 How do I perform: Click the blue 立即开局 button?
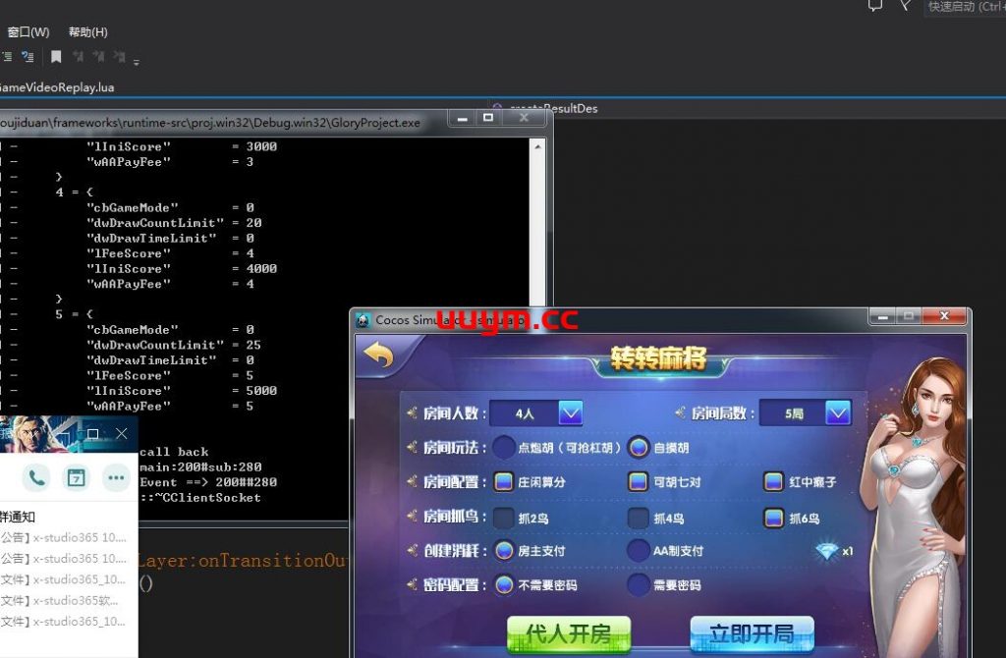point(752,634)
